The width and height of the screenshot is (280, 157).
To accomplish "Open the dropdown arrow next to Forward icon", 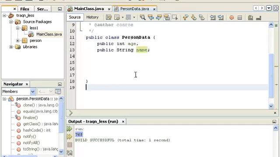I will pyautogui.click(x=134, y=17).
